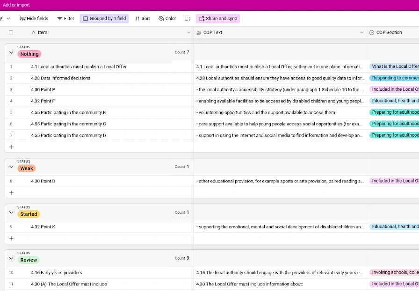Collapse the Weak status group
The width and height of the screenshot is (419, 291).
point(11,167)
